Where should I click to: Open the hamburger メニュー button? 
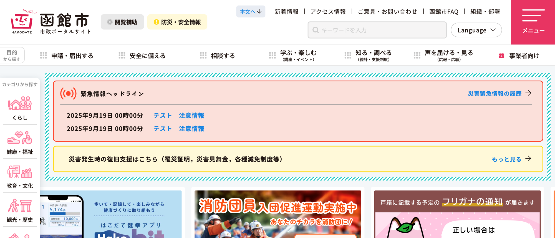pos(533,22)
